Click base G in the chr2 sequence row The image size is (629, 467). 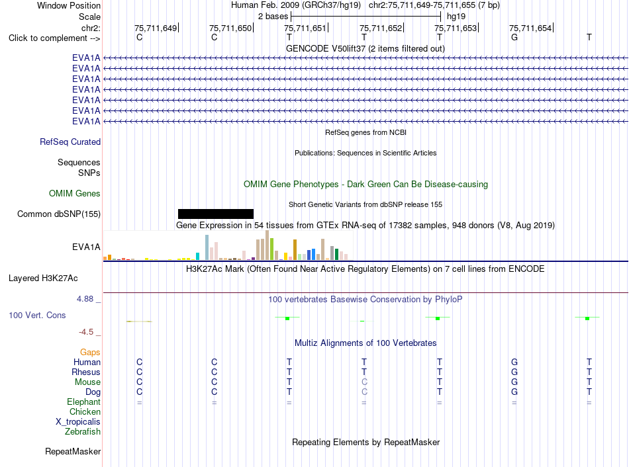click(514, 38)
